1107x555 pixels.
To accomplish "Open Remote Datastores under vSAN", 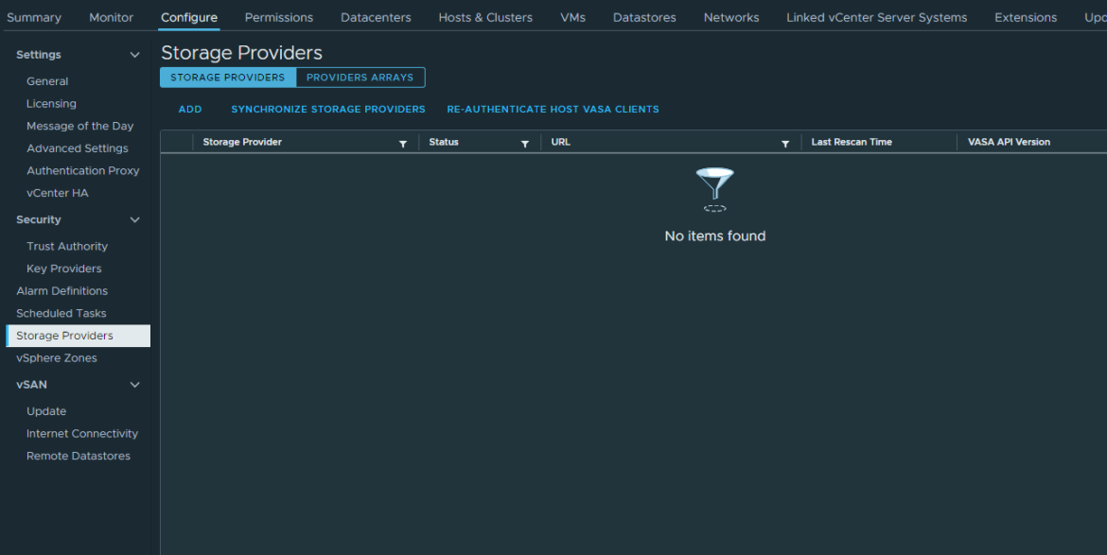I will point(79,455).
